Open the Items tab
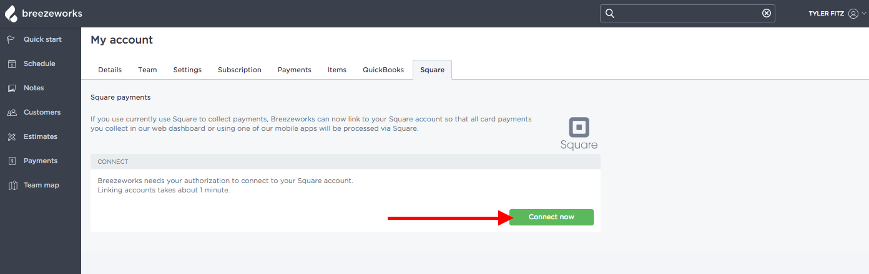 pyautogui.click(x=337, y=70)
